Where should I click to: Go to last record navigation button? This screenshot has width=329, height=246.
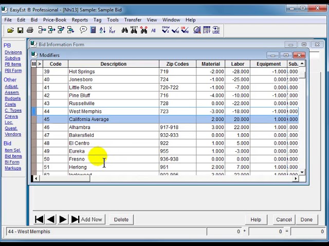point(75,219)
